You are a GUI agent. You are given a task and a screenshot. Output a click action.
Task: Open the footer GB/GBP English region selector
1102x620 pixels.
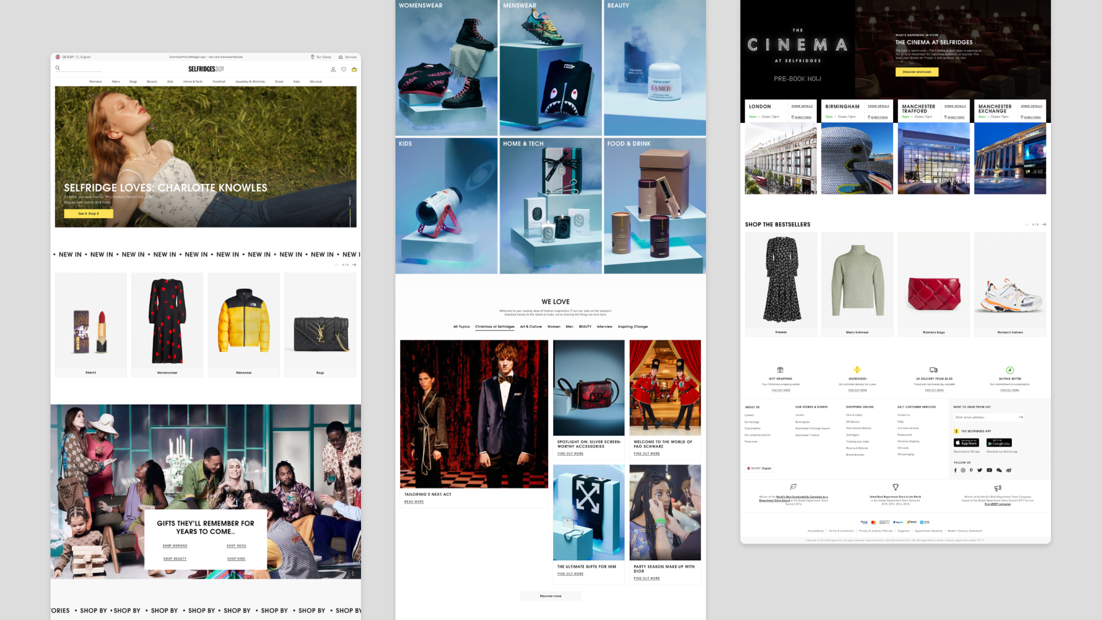(759, 468)
